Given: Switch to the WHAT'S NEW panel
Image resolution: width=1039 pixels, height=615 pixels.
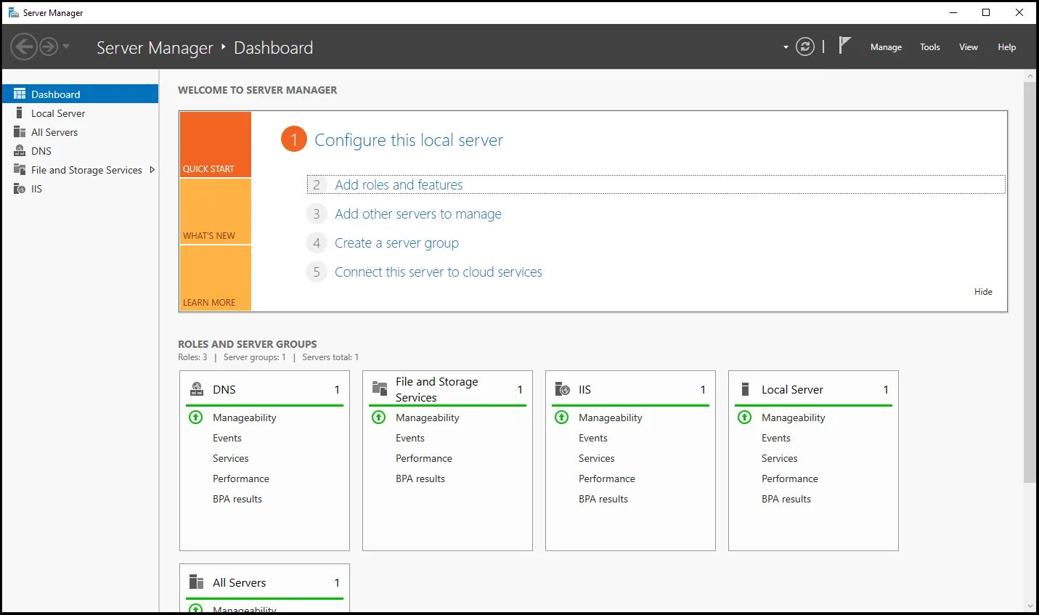Looking at the screenshot, I should 215,212.
